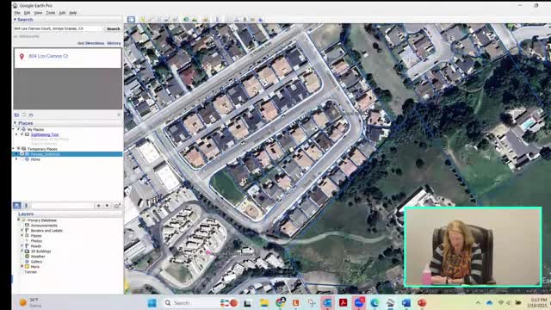Toggle the Roads layer checkbox
The image size is (551, 310).
(x=22, y=246)
